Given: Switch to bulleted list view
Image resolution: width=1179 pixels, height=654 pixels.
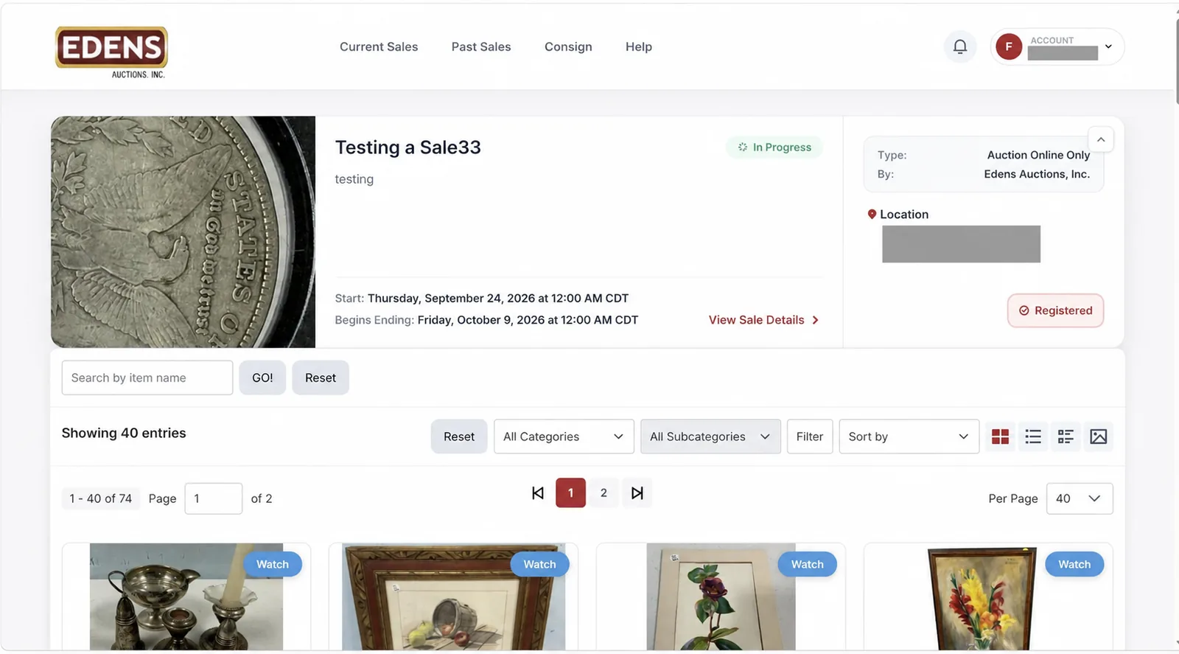Looking at the screenshot, I should (1033, 436).
